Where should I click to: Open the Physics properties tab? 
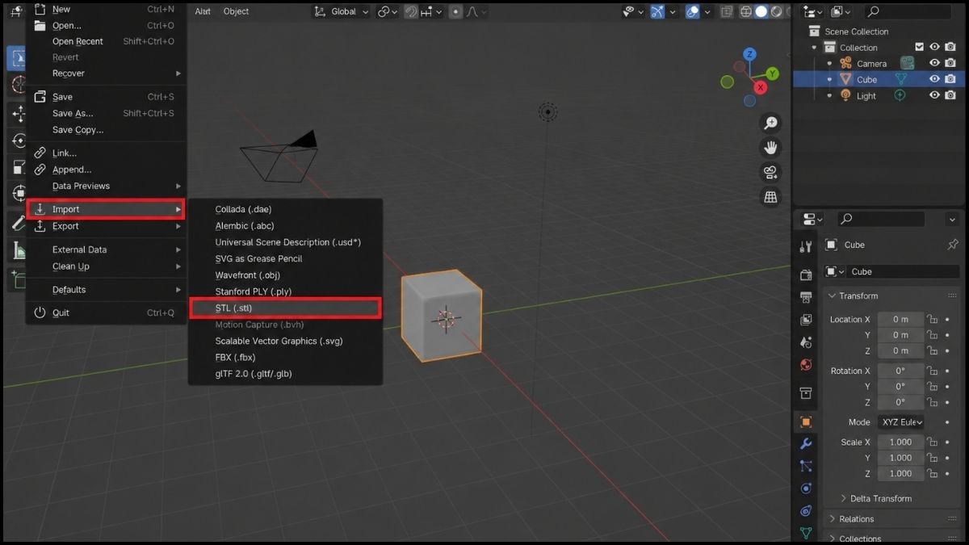coord(805,488)
